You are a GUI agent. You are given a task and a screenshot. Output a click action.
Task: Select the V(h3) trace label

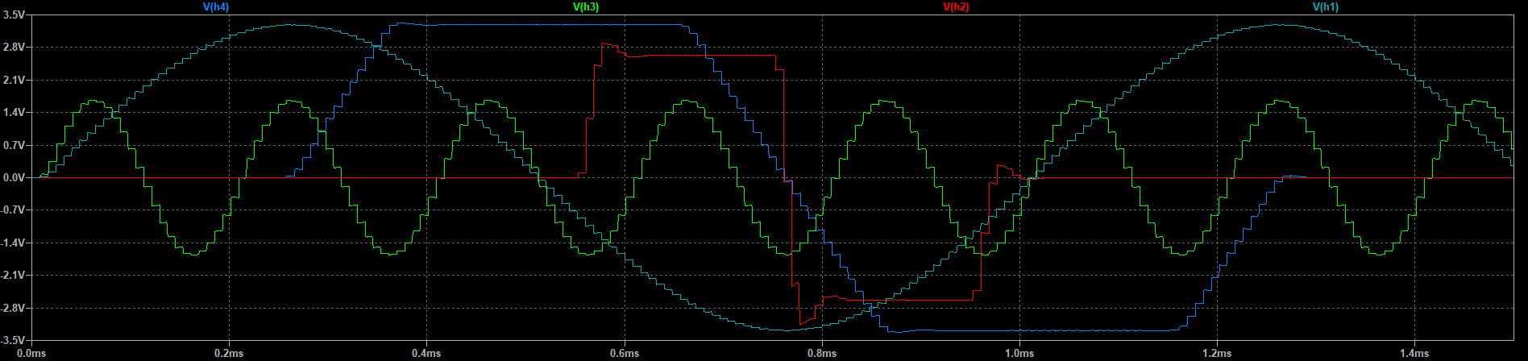point(586,6)
